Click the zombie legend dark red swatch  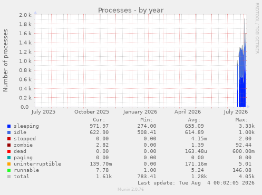9,145
